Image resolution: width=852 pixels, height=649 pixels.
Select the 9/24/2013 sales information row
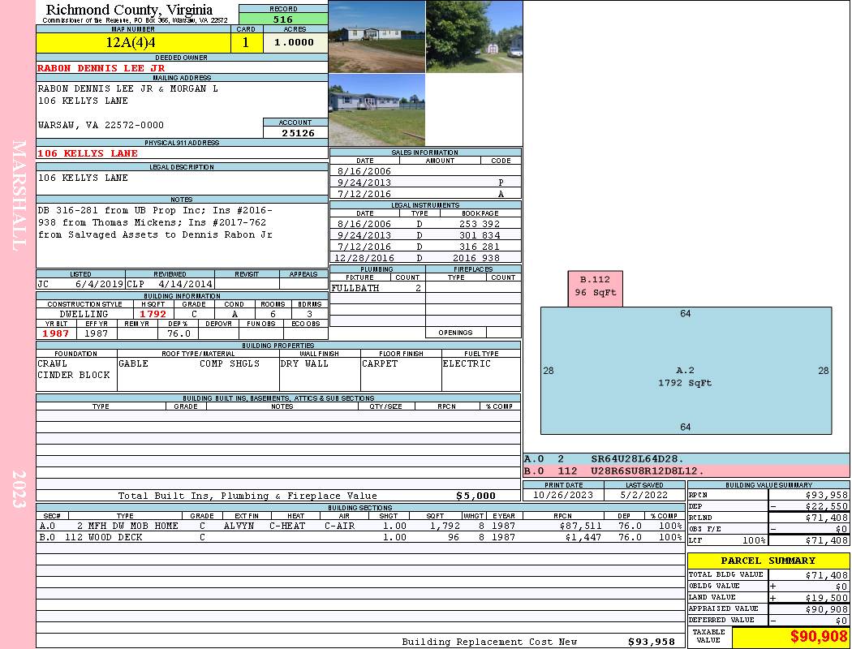425,183
